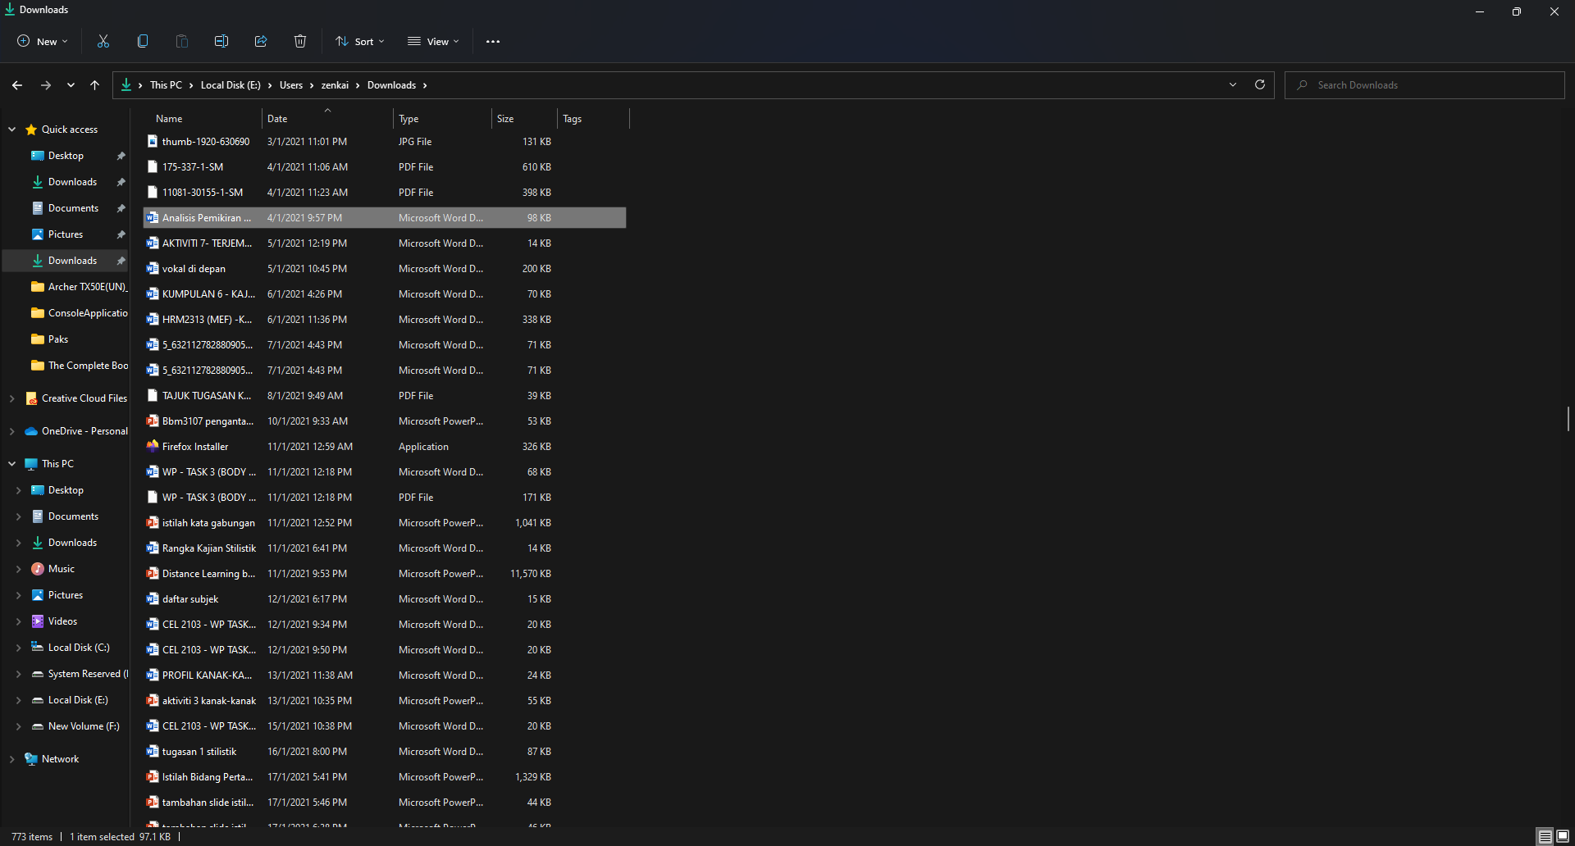This screenshot has height=846, width=1575.
Task: Go up one folder level arrow
Action: point(95,85)
